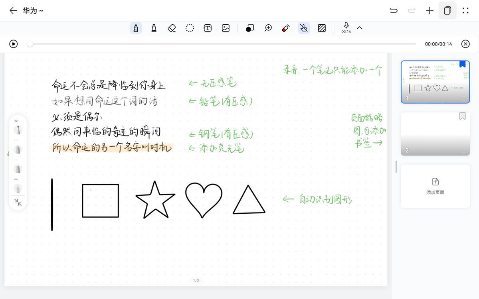This screenshot has height=299, width=479.
Task: Open the grid app menu at top right
Action: pyautogui.click(x=465, y=11)
